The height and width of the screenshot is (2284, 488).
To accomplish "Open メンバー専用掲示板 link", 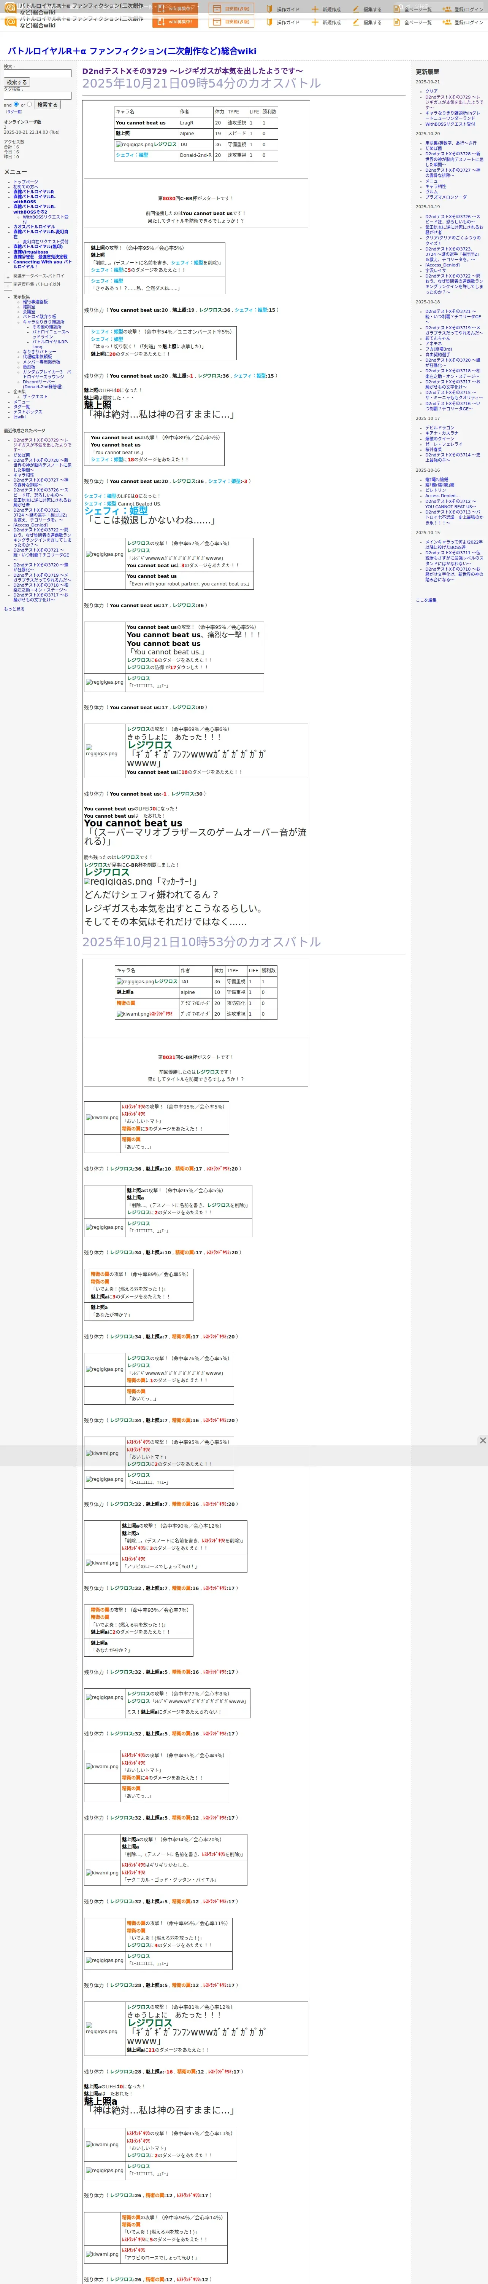I will click(x=42, y=362).
